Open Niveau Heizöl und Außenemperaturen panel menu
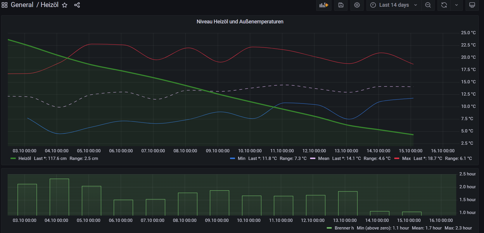This screenshot has width=484, height=233. (240, 22)
